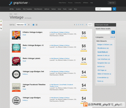This screenshot has height=108, width=126.
Task: Filter by Navigation Bars category
Action: [104, 63]
